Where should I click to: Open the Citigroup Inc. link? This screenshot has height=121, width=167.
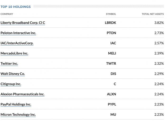[x=11, y=84]
